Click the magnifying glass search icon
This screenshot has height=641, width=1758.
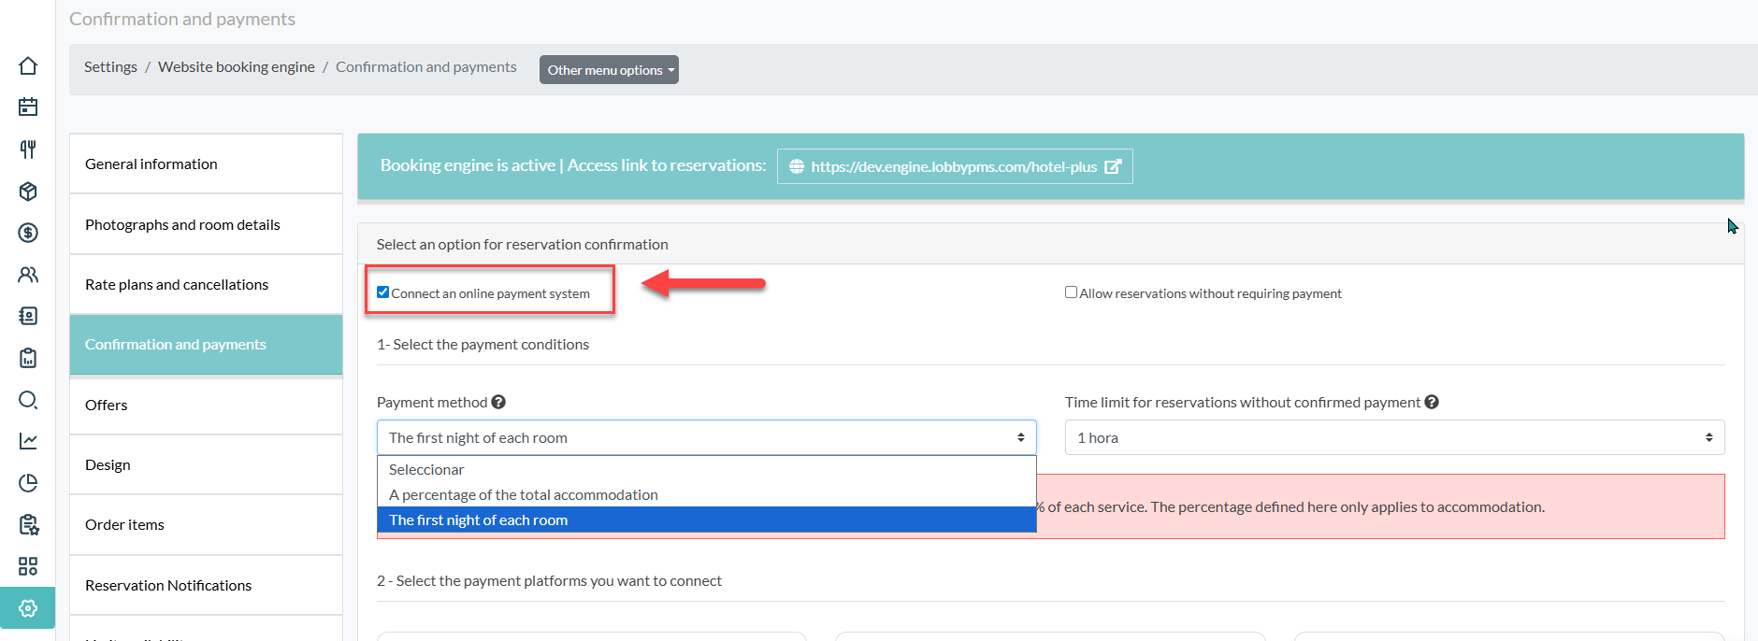coord(28,400)
